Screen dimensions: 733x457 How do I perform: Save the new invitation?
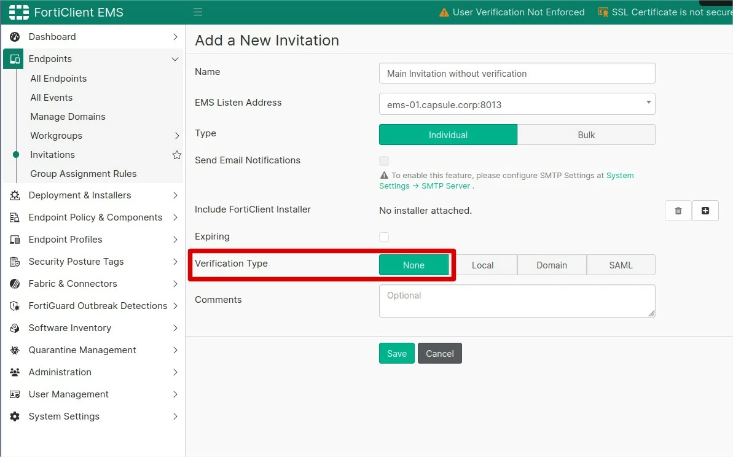[396, 353]
